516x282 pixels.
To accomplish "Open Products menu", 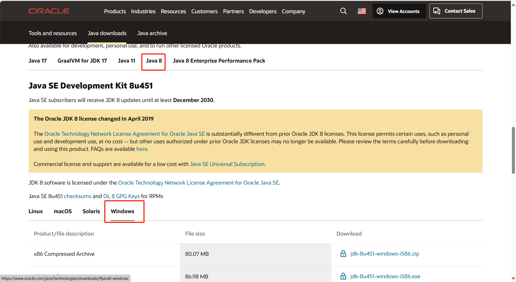I will pos(115,11).
